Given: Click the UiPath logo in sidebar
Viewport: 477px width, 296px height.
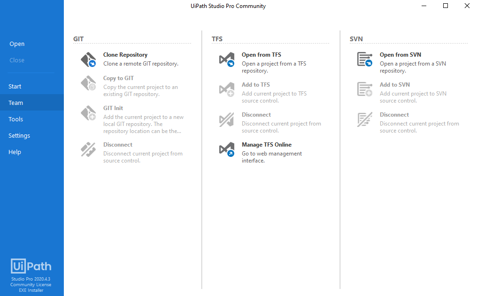Looking at the screenshot, I should (31, 266).
